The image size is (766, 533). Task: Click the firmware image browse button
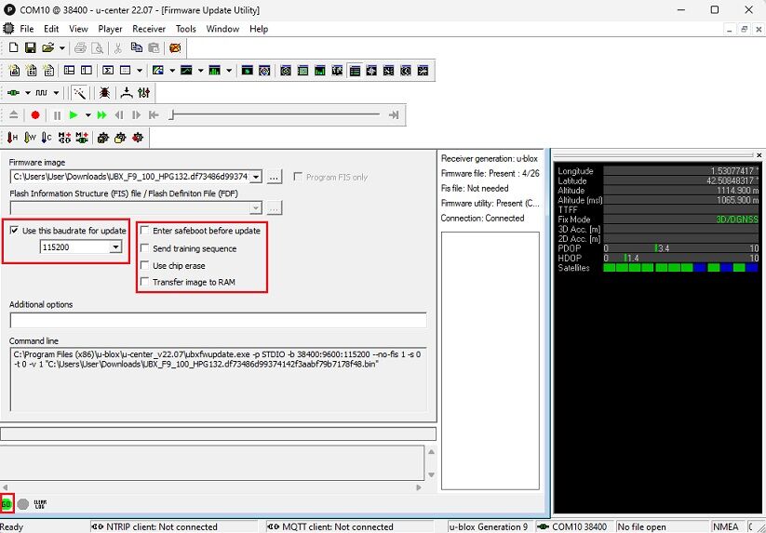coord(274,177)
